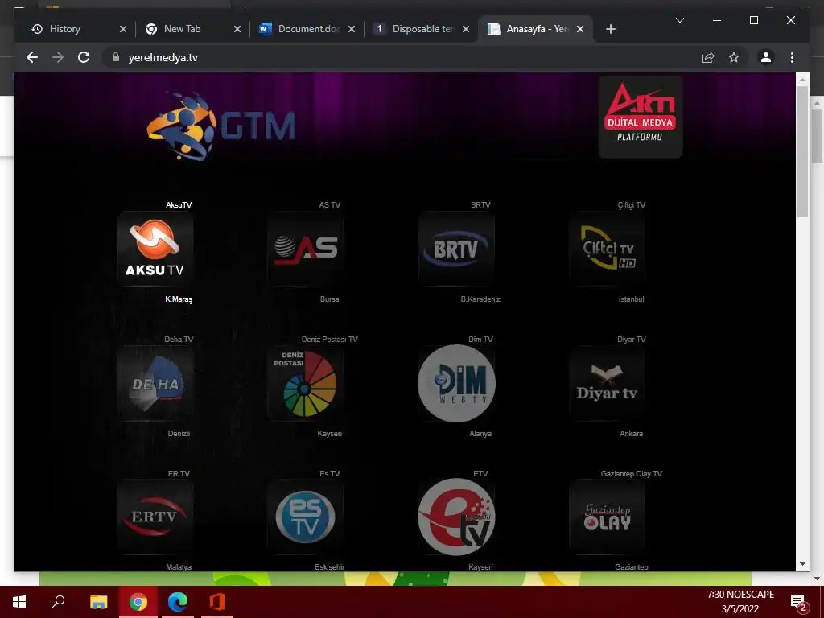Open the ETV Kayseri channel logo
Screen dimensions: 824x618
coord(456,517)
